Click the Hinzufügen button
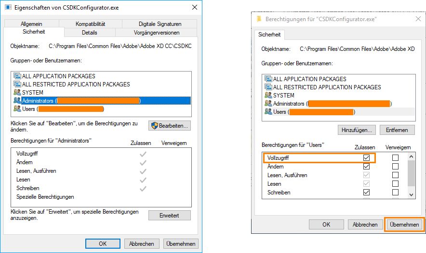426x253 pixels. click(x=357, y=130)
